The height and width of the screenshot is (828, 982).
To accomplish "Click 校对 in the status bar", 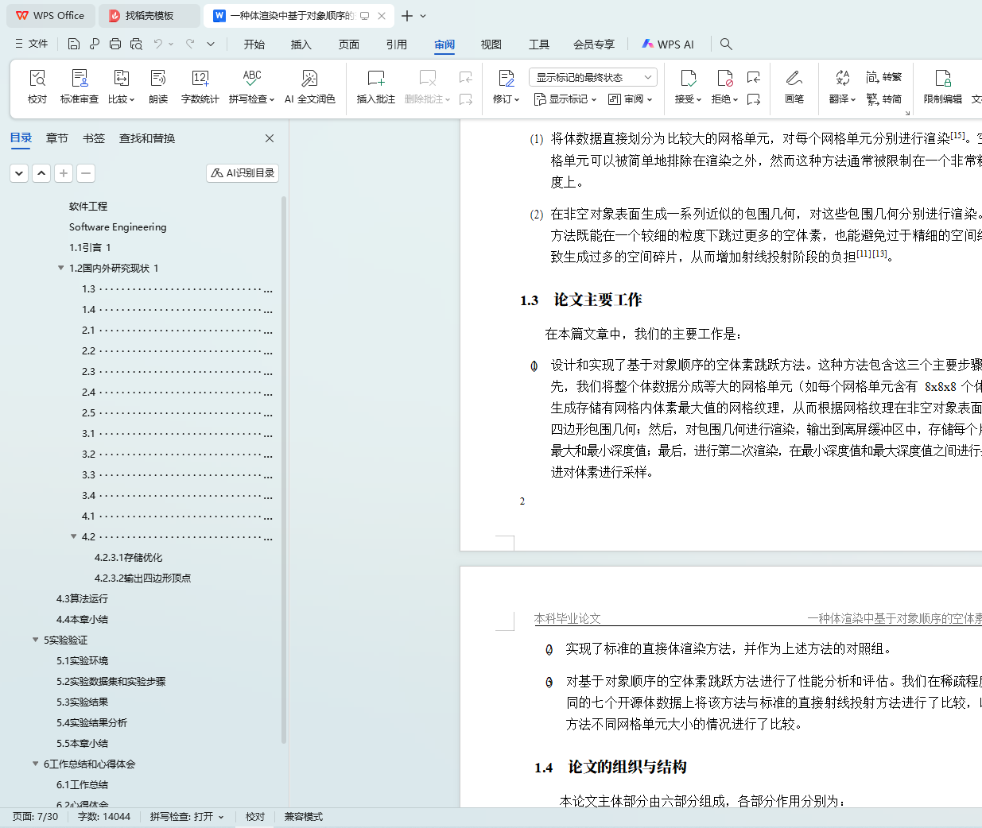I will point(255,817).
